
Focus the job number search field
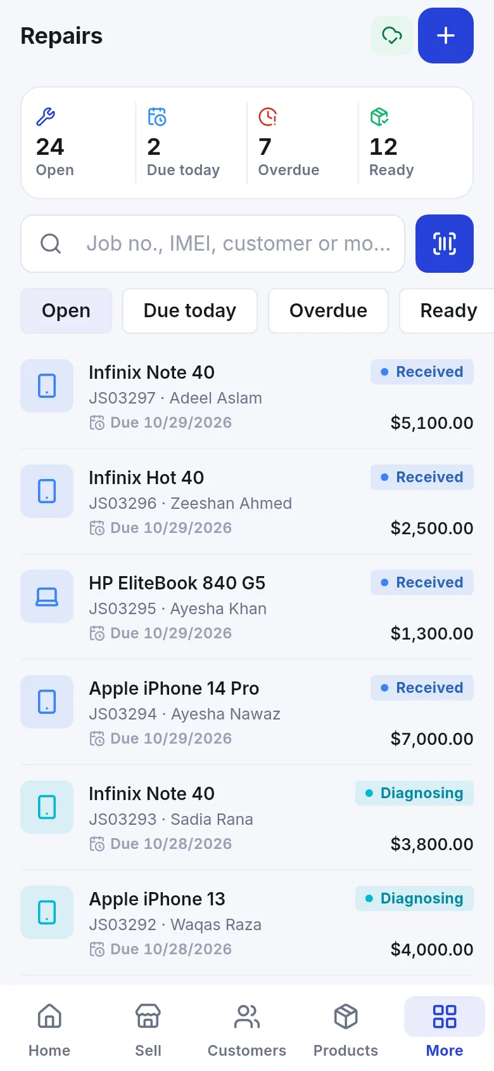213,244
